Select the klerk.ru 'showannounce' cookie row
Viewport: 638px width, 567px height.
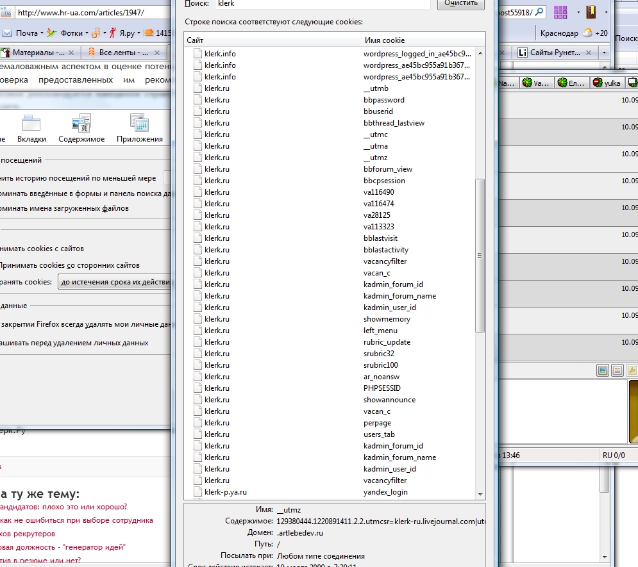click(330, 400)
